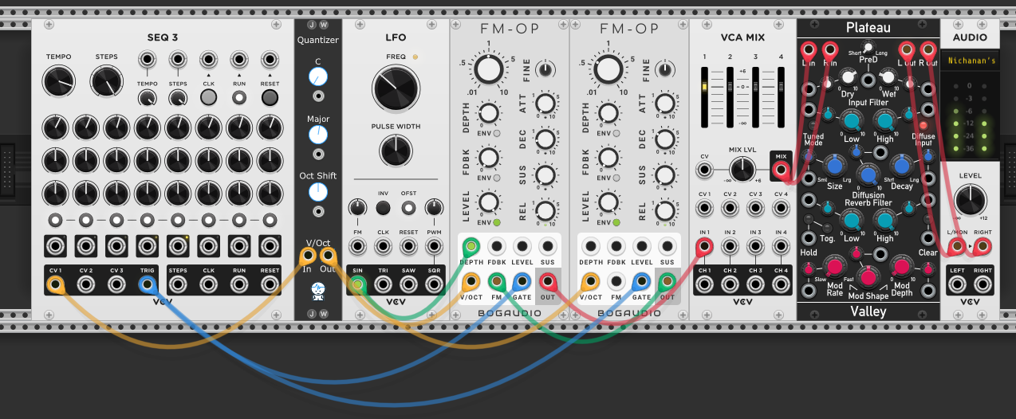
Task: Click the Plateau R out jack
Action: pyautogui.click(x=927, y=51)
